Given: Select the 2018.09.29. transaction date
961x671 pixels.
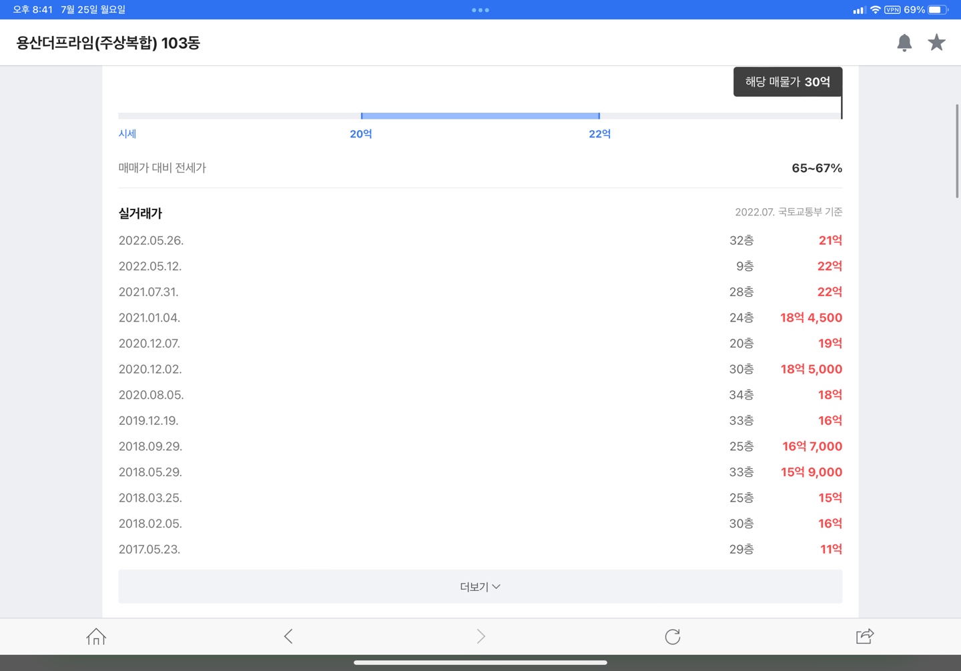Looking at the screenshot, I should pyautogui.click(x=150, y=446).
